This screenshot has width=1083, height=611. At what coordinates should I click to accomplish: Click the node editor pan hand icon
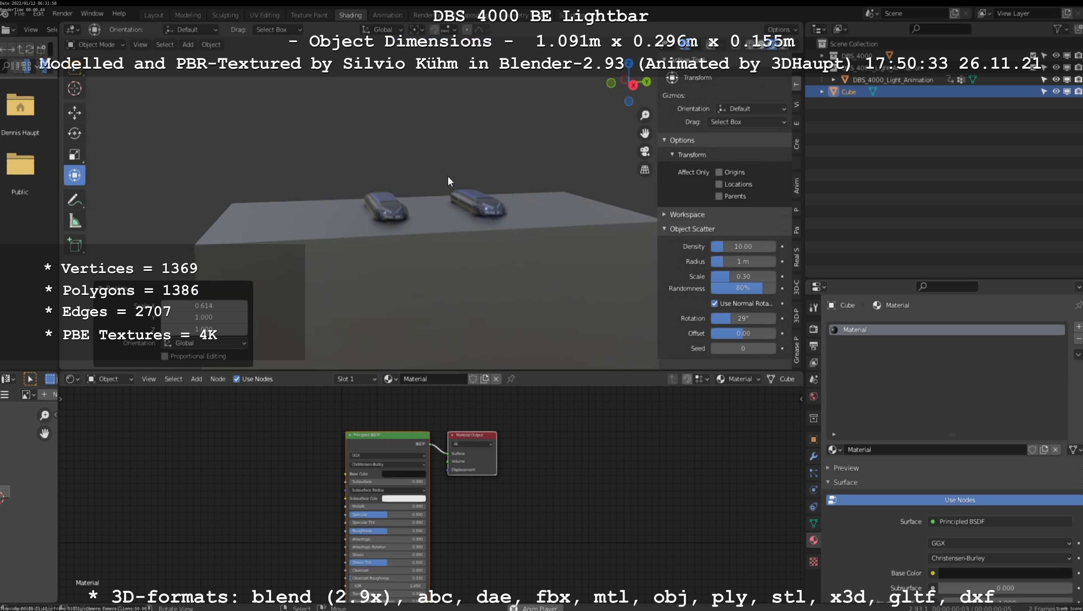tap(44, 433)
